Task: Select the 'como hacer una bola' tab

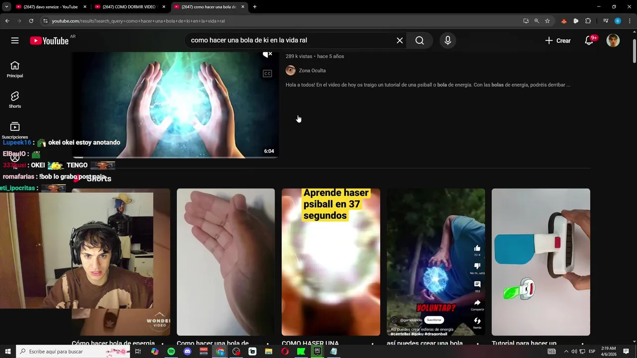Action: click(x=209, y=7)
